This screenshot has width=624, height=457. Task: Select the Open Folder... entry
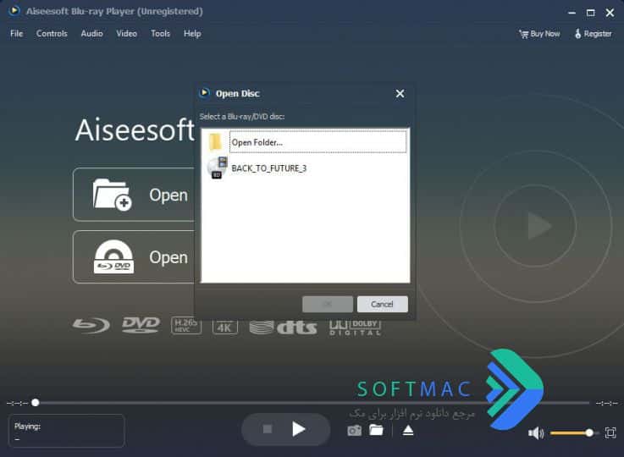pyautogui.click(x=318, y=142)
